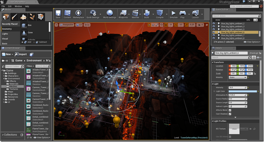Click the New asset button

(7, 54)
